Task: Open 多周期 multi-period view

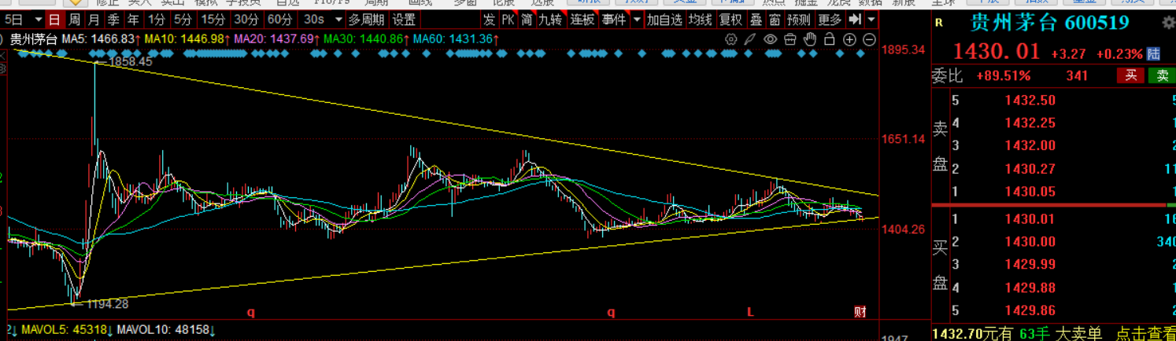Action: tap(367, 20)
